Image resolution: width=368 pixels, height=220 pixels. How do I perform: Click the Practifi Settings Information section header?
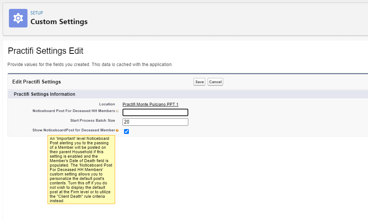(44, 94)
